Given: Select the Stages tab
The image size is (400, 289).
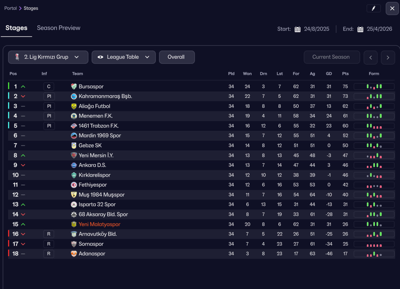Looking at the screenshot, I should point(16,28).
